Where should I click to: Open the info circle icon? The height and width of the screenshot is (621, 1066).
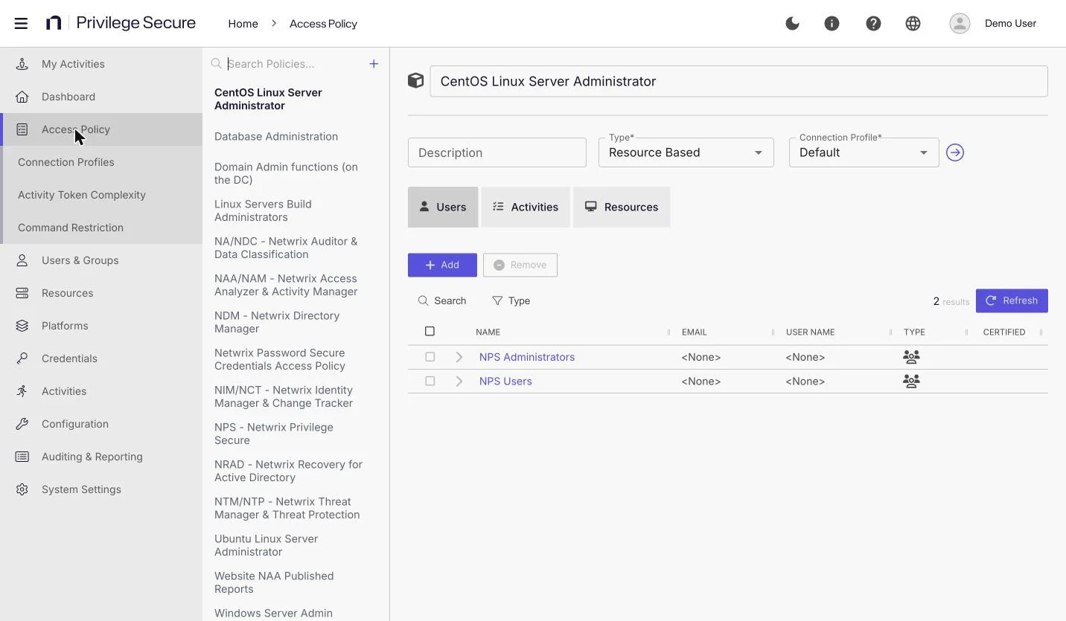click(x=832, y=23)
